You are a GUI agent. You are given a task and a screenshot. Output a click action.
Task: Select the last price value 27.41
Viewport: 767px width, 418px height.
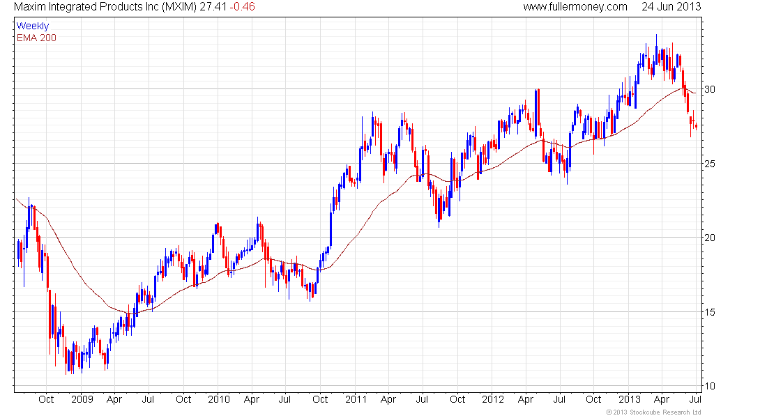coord(213,7)
